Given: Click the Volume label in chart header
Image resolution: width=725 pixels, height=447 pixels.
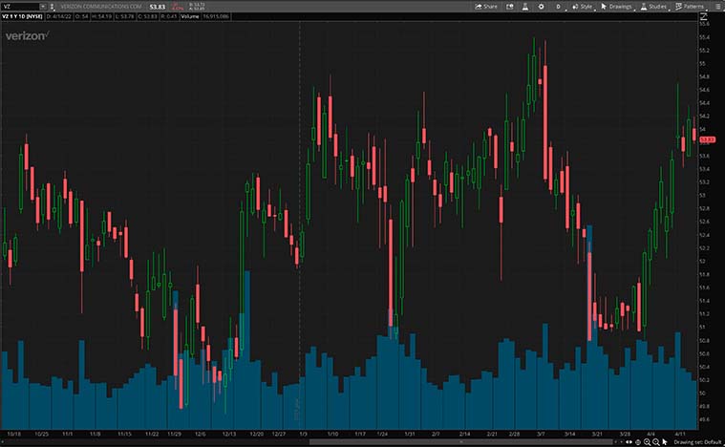Looking at the screenshot, I should 190,16.
